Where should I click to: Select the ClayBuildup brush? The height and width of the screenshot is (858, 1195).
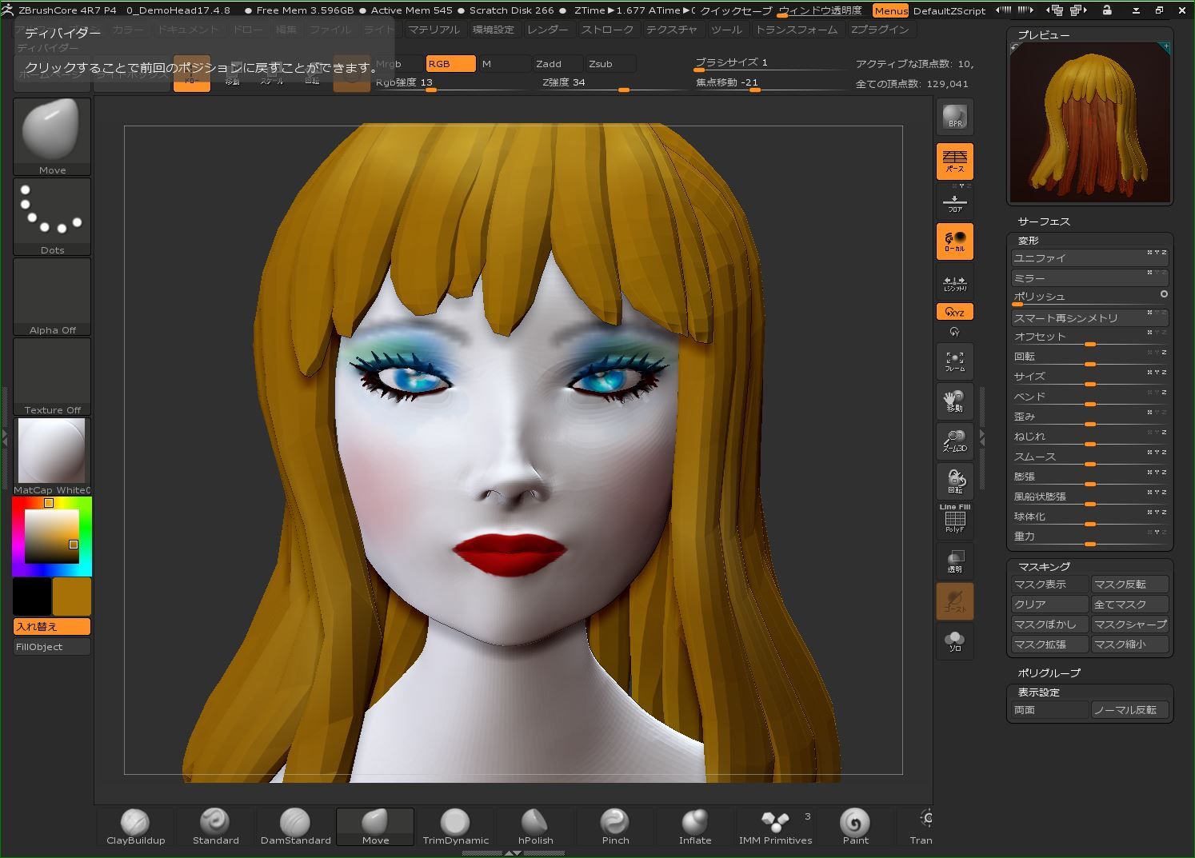point(135,827)
